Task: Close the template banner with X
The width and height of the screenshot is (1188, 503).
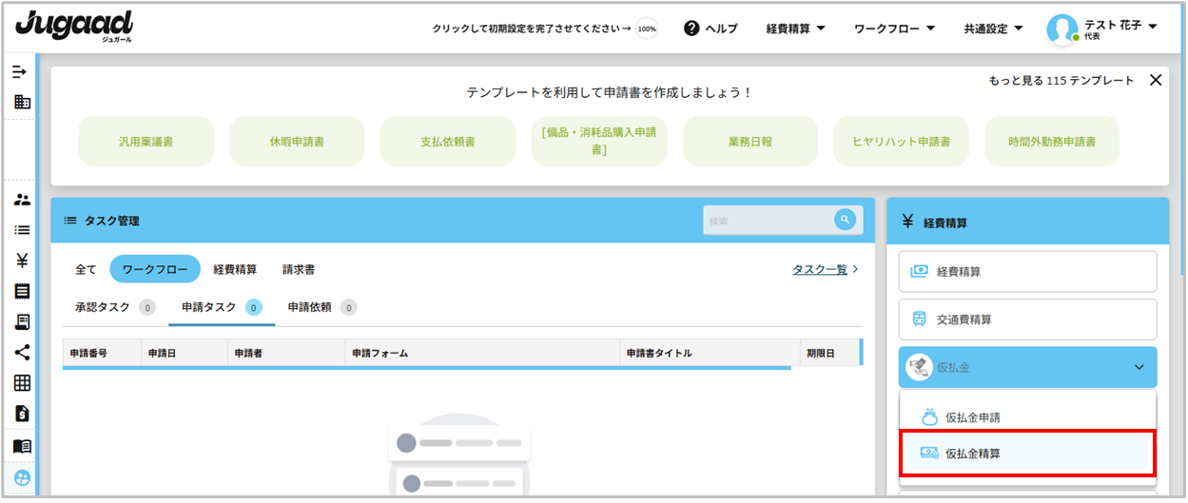Action: tap(1156, 81)
